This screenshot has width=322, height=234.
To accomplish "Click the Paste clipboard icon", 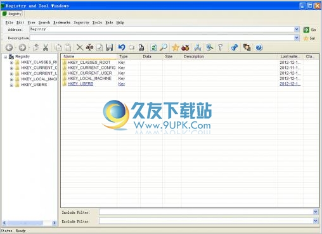I will (x=68, y=47).
